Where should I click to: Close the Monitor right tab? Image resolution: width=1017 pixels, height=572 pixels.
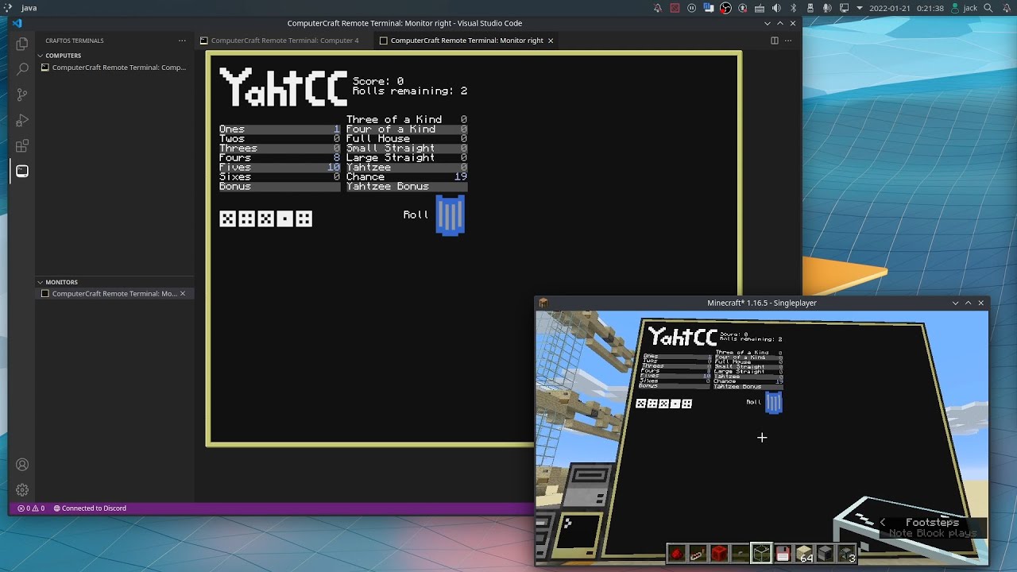(x=551, y=41)
